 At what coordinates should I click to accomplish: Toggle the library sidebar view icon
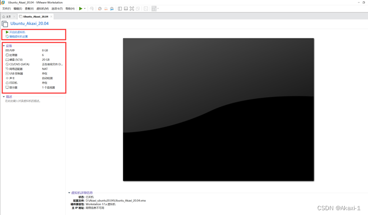point(120,9)
